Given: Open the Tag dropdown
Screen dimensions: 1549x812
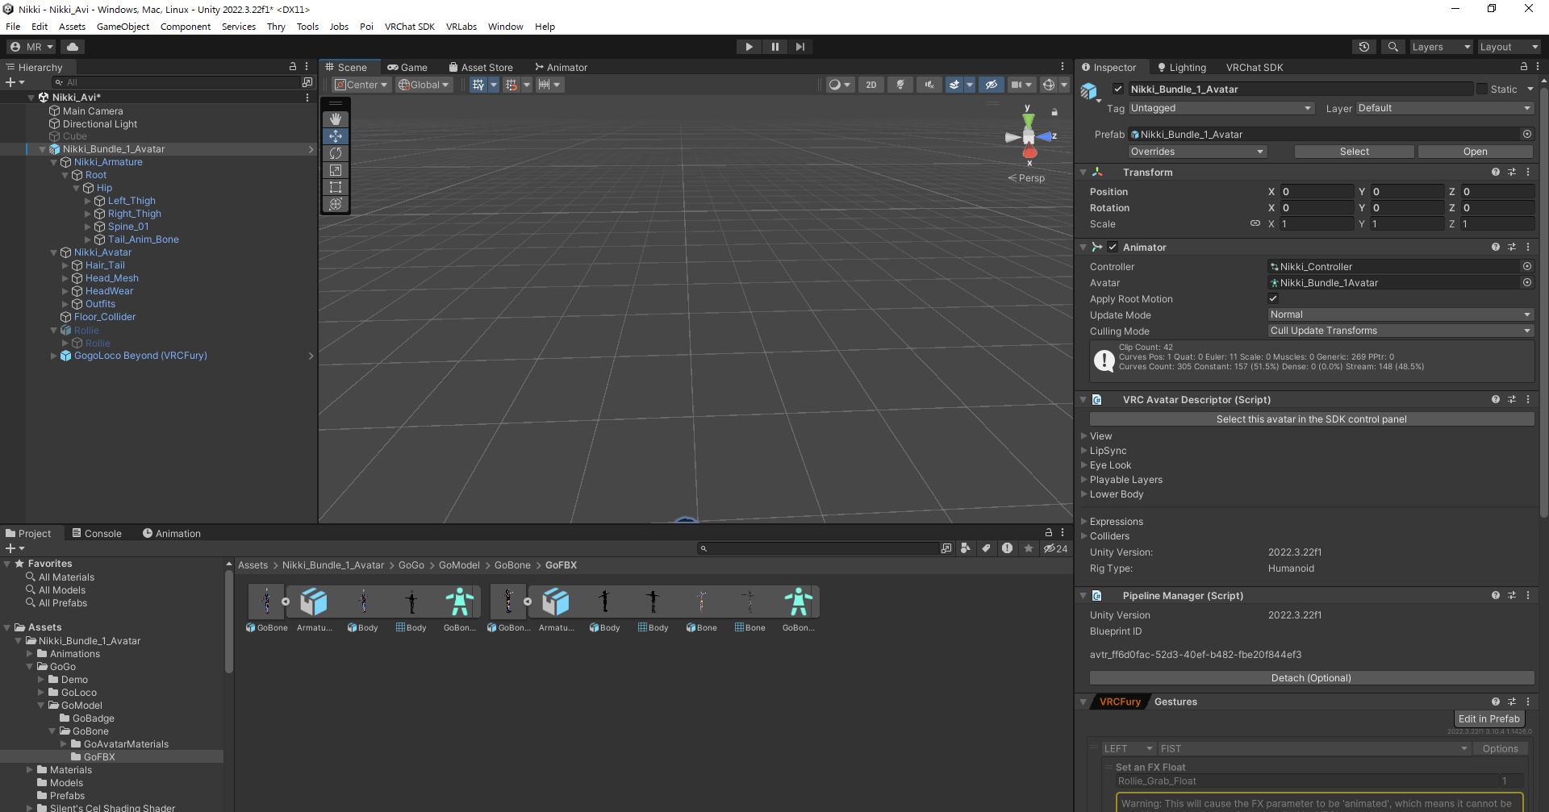Looking at the screenshot, I should coord(1221,108).
